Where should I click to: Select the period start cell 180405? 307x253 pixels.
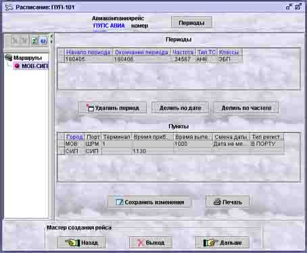(x=88, y=59)
